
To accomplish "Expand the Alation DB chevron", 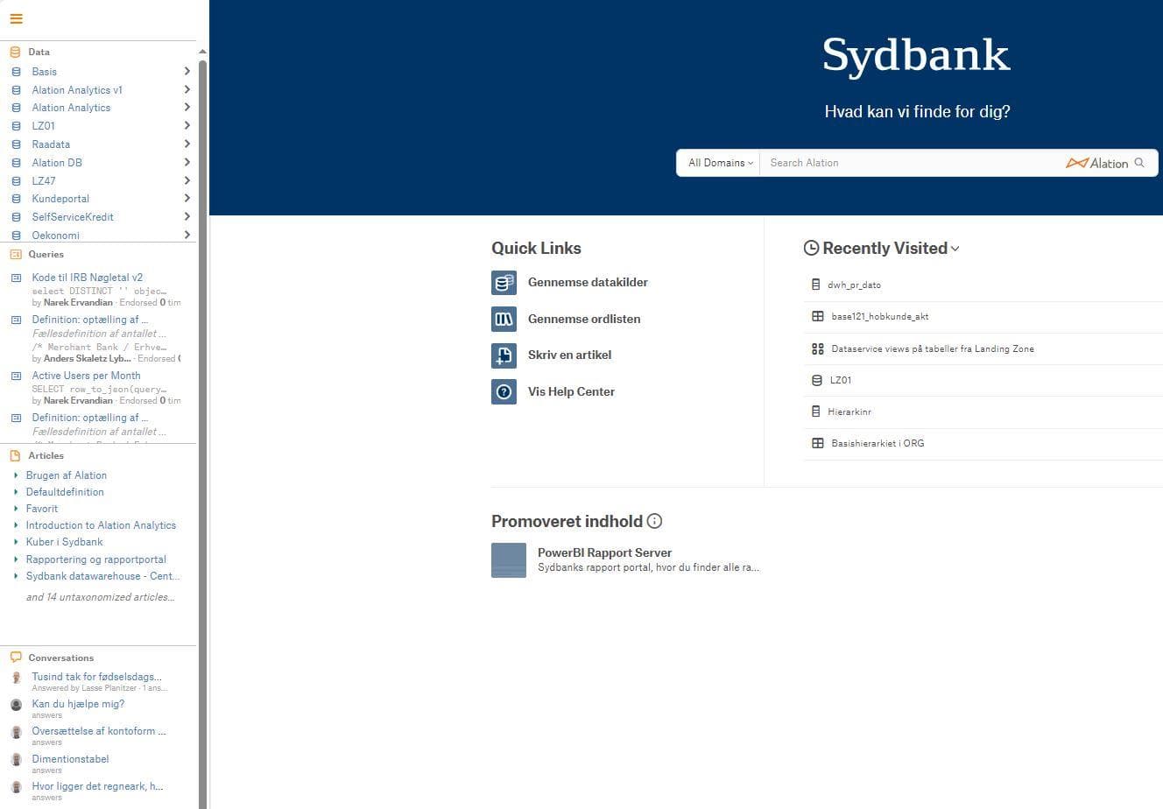I will pos(187,162).
